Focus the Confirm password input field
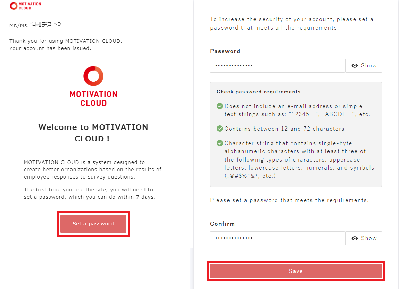The width and height of the screenshot is (399, 289). (x=277, y=238)
